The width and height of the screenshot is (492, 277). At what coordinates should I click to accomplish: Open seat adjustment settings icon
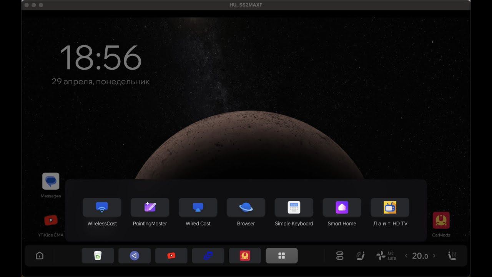[360, 256]
